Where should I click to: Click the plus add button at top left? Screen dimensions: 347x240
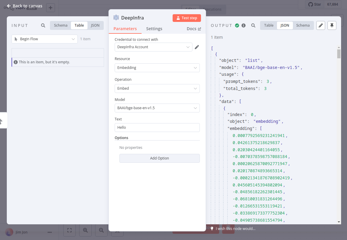point(51,8)
